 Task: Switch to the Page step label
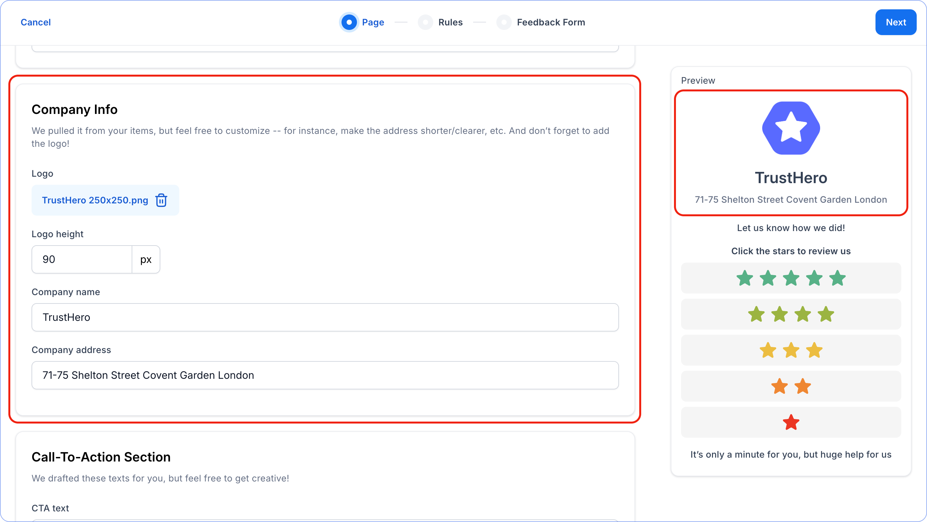click(373, 22)
